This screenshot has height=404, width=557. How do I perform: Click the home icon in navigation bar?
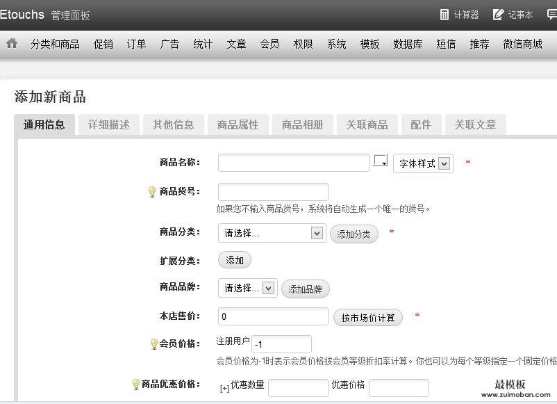(x=12, y=43)
